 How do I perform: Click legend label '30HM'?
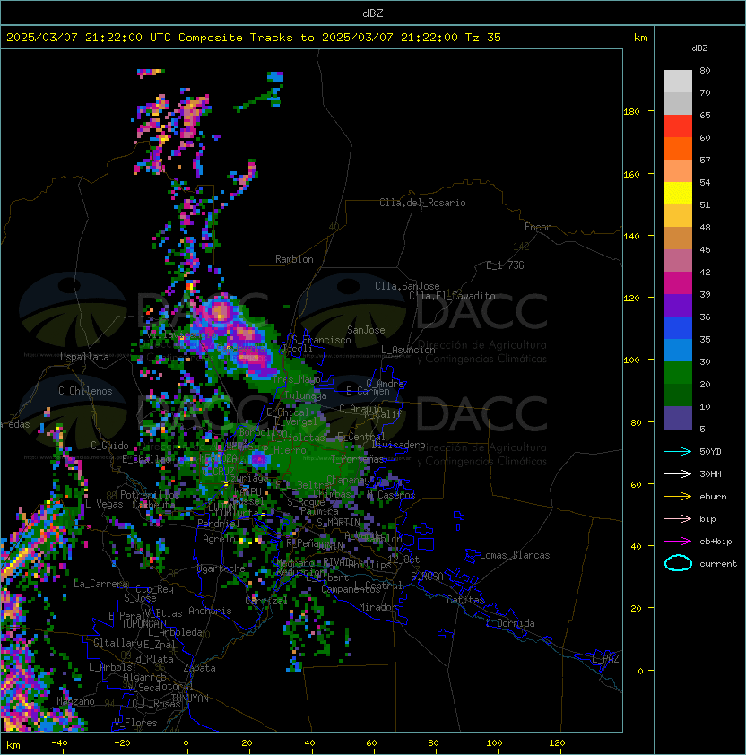pos(710,473)
